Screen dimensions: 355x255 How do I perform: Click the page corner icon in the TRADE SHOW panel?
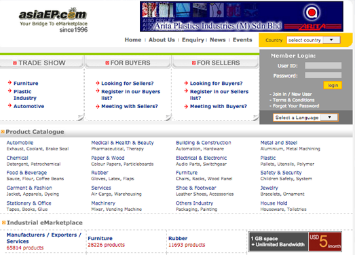[x=81, y=117]
